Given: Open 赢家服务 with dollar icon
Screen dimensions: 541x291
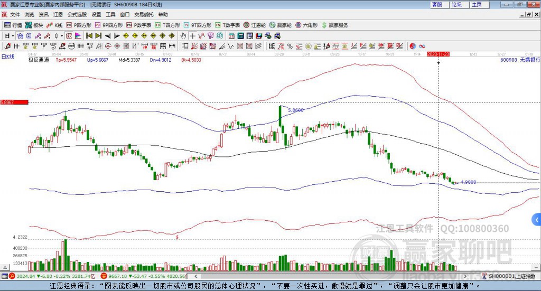Looking at the screenshot, I should (x=334, y=25).
